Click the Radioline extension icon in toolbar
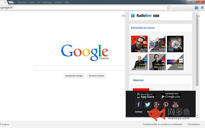 tap(196, 8)
